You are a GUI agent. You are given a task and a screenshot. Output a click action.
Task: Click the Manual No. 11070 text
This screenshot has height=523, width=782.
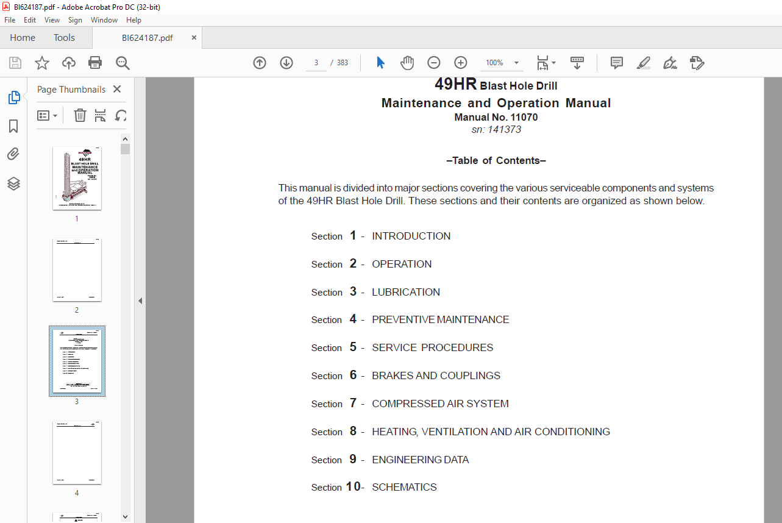pyautogui.click(x=496, y=117)
